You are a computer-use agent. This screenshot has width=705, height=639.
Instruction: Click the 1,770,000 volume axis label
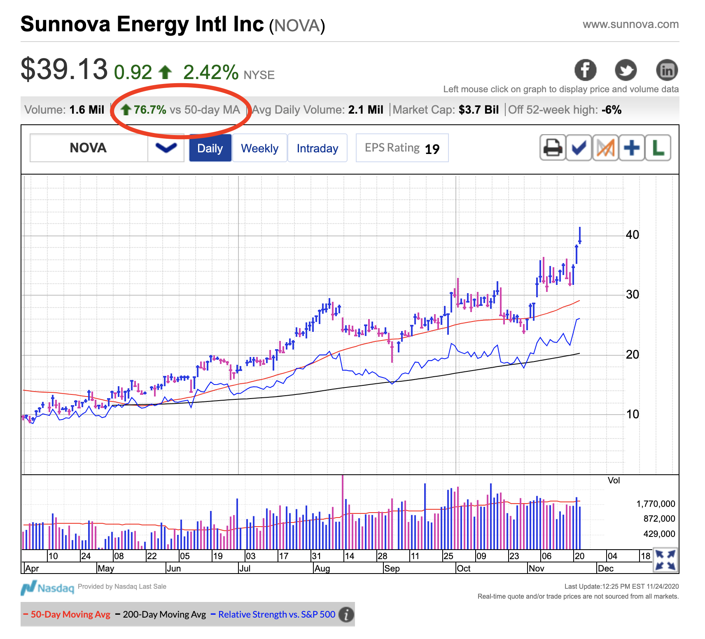[656, 504]
